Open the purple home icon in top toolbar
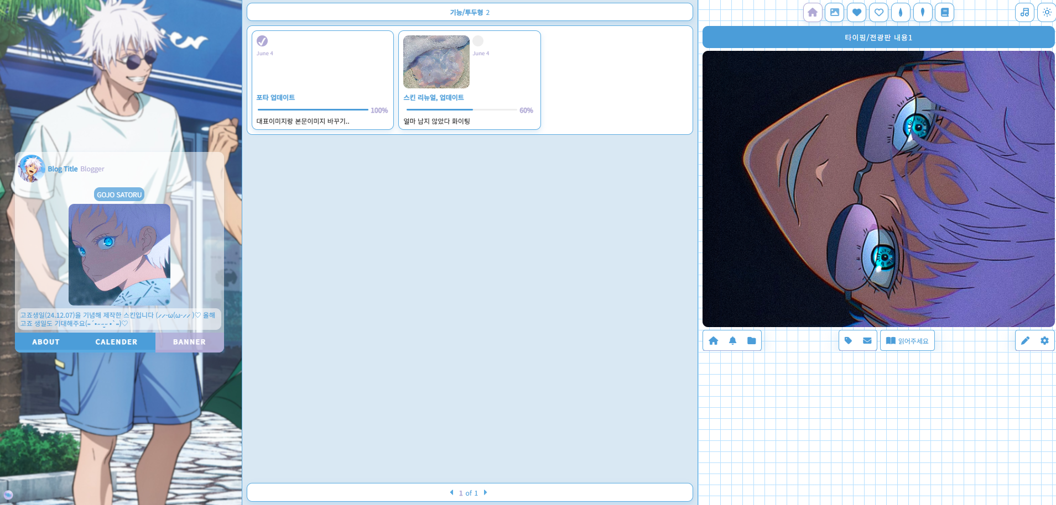1056x505 pixels. pyautogui.click(x=812, y=12)
